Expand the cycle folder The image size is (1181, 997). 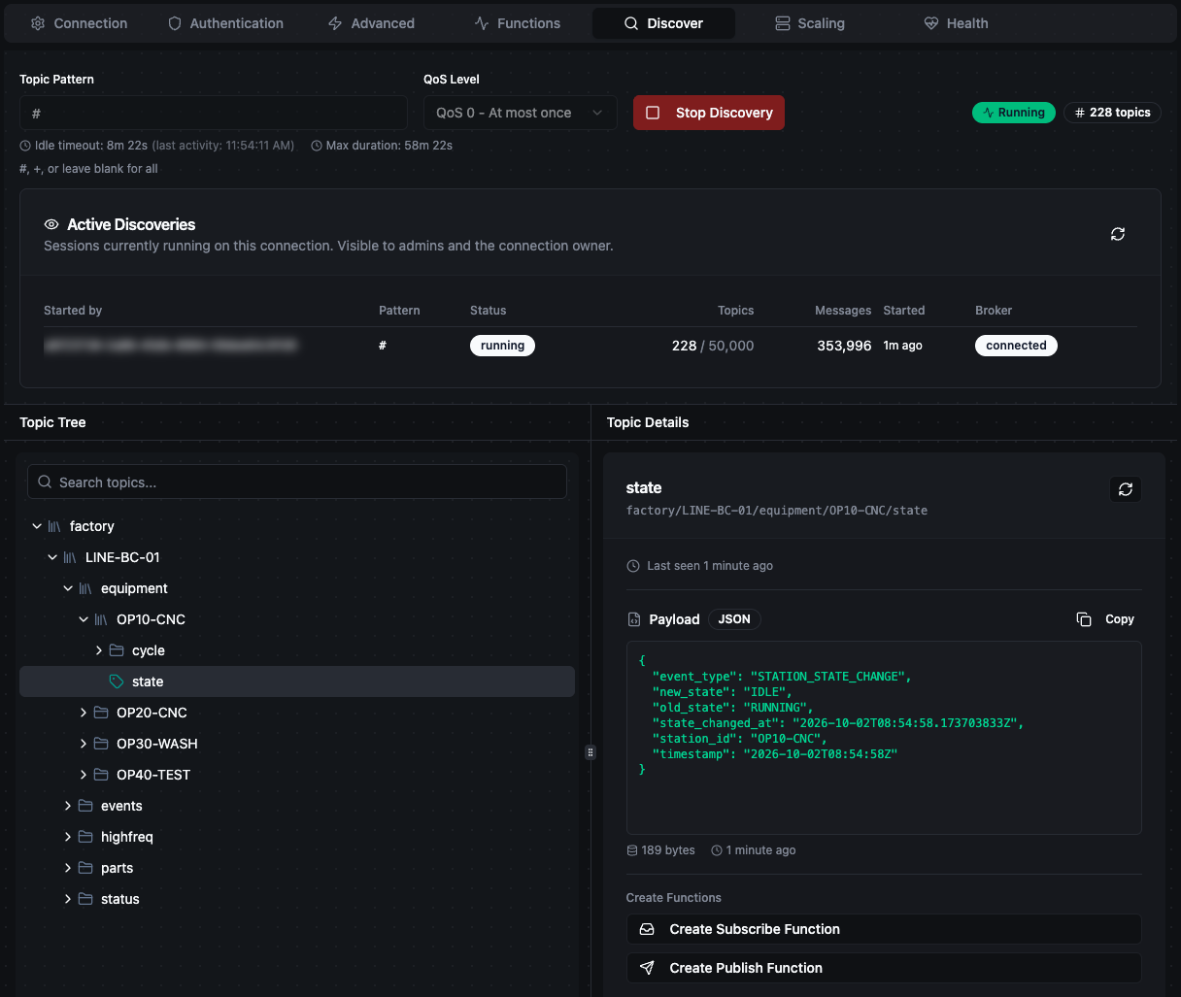coord(99,650)
